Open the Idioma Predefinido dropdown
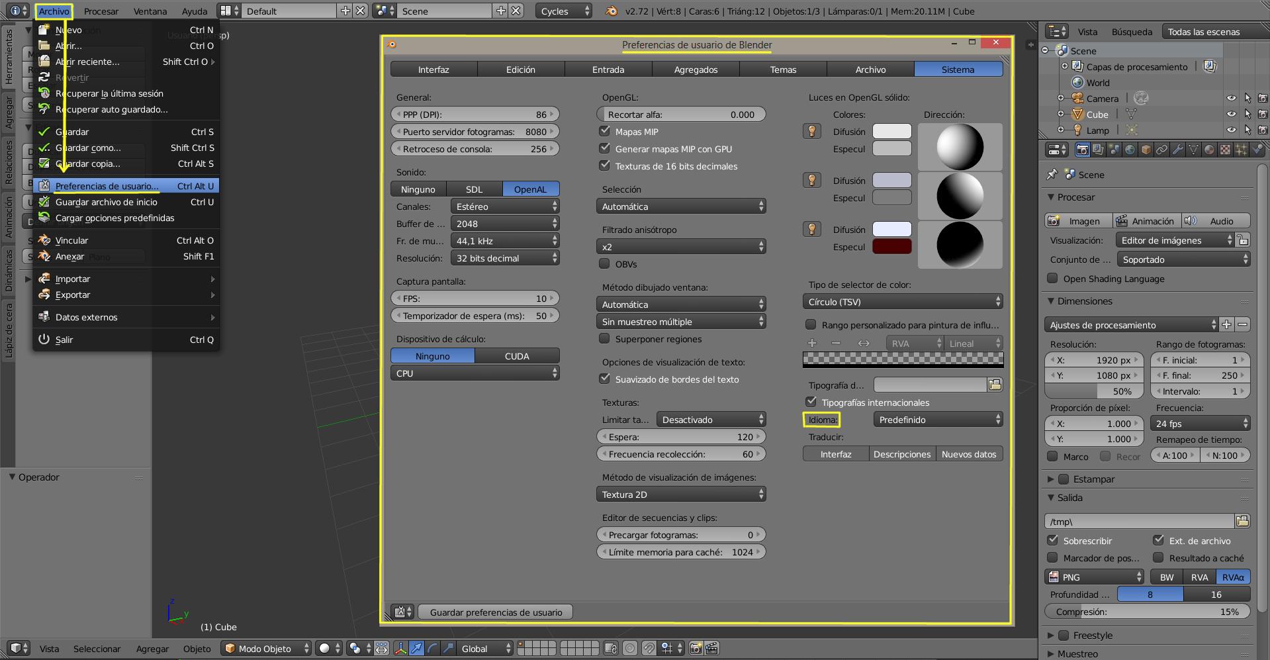Screen dimensions: 1270x660 (x=938, y=419)
